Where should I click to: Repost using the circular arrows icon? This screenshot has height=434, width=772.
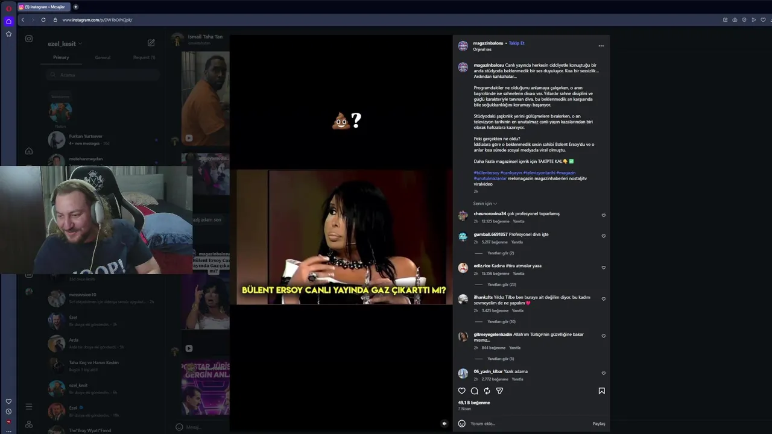click(487, 391)
